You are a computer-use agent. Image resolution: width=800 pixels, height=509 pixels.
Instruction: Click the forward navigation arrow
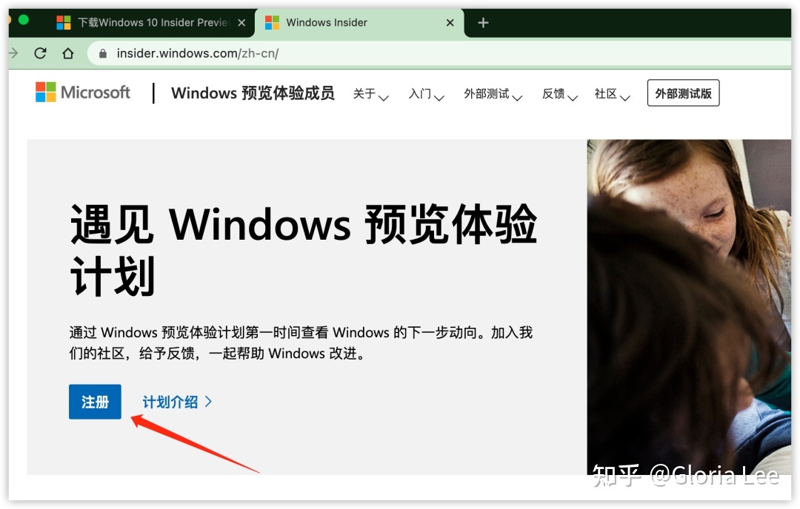13,53
